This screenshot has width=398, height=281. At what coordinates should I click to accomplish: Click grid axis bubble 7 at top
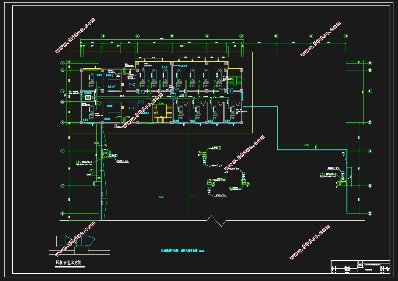(x=241, y=36)
